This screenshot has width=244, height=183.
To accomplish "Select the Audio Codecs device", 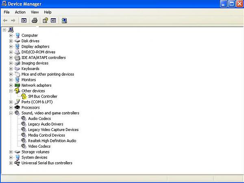I will (39, 119).
